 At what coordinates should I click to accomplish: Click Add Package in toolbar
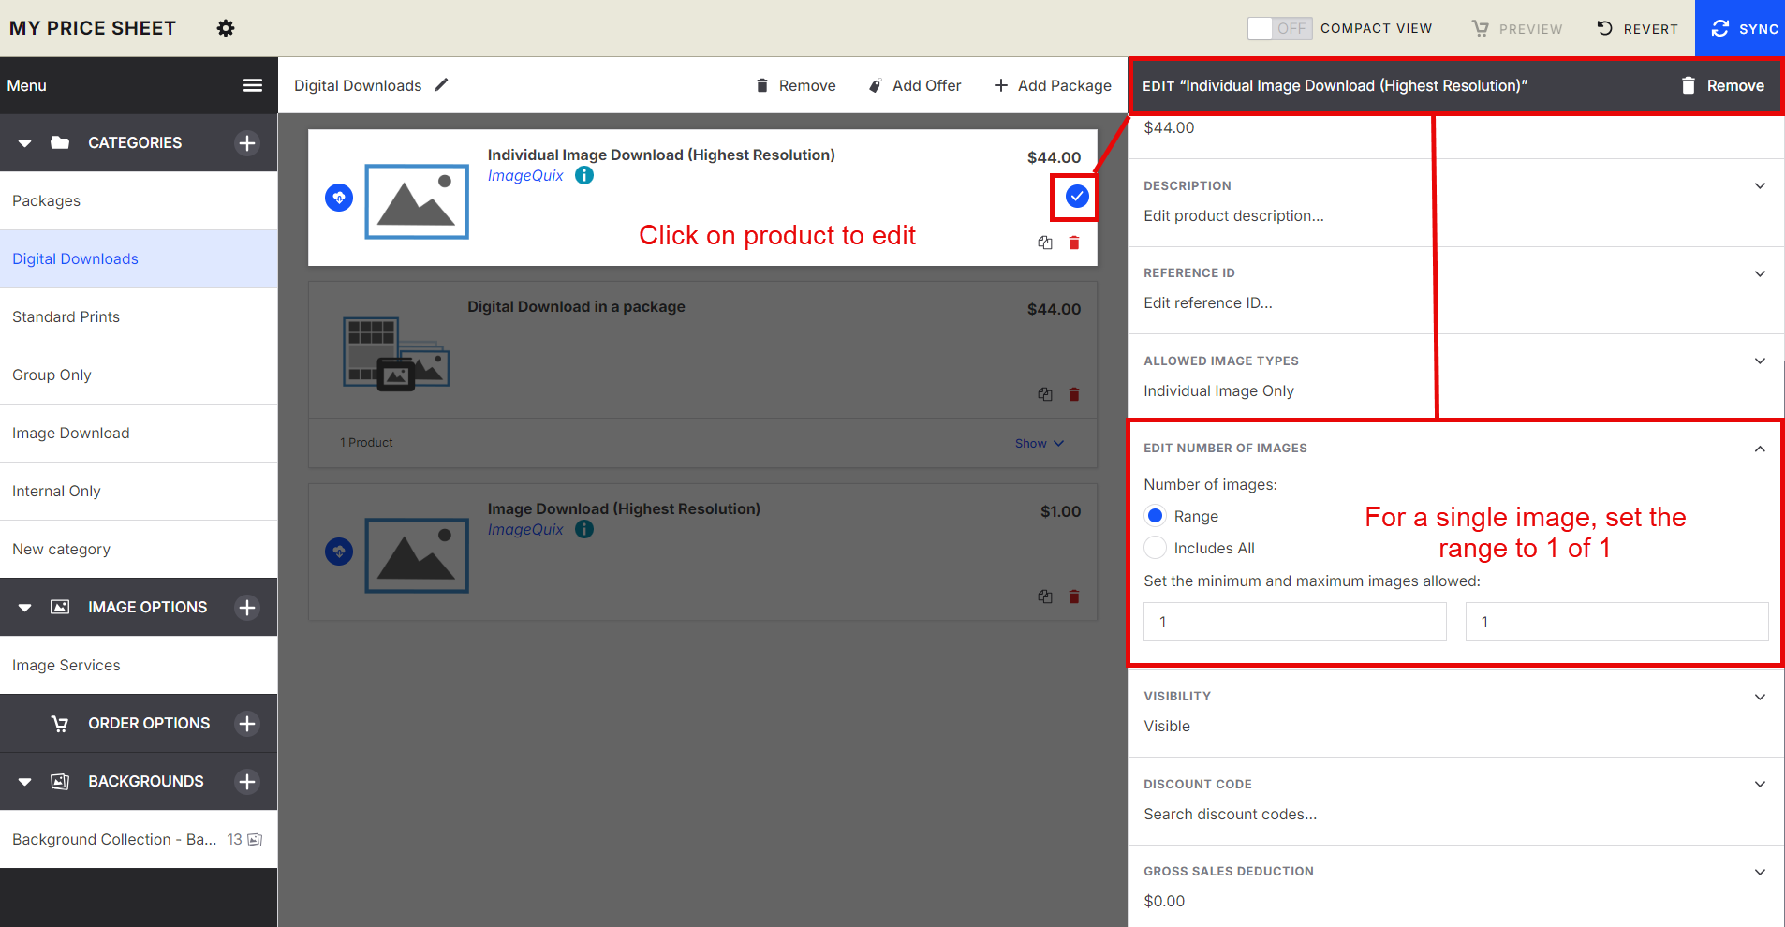pos(1053,85)
